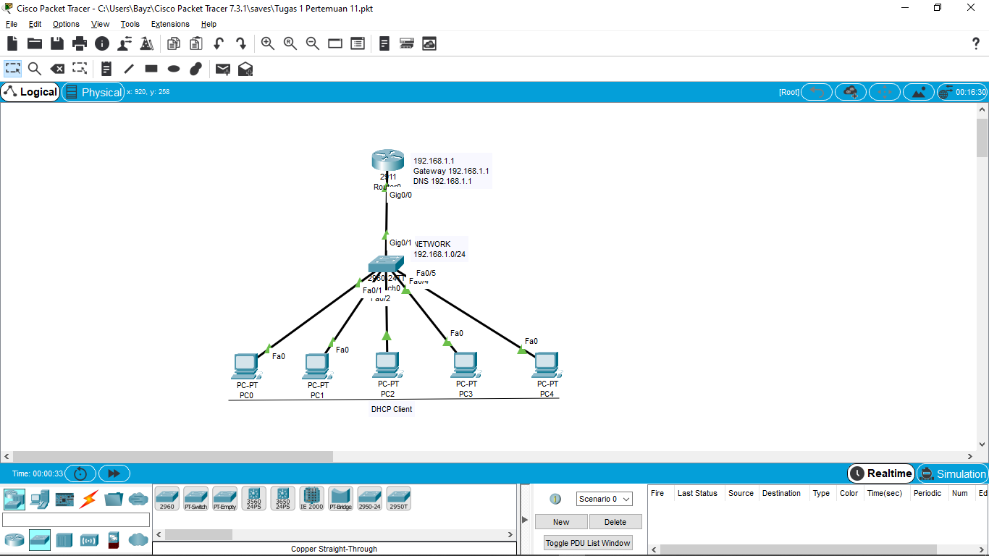Click the Print icon in the toolbar

pyautogui.click(x=80, y=43)
